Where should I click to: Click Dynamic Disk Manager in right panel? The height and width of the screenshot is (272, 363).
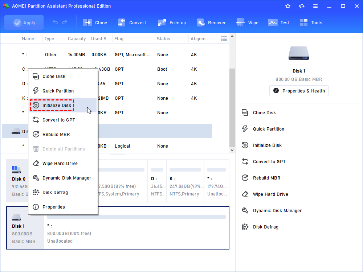pos(272,210)
